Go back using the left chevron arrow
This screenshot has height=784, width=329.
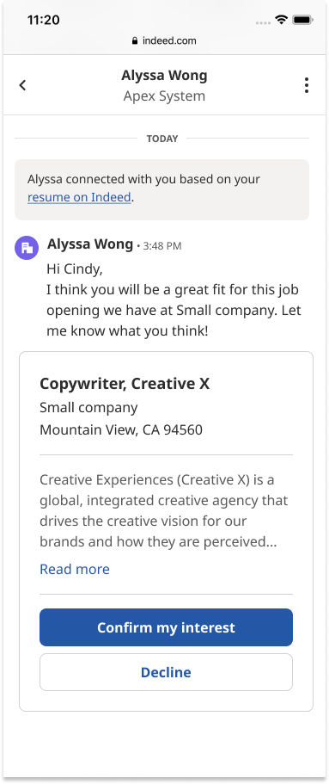(x=22, y=85)
